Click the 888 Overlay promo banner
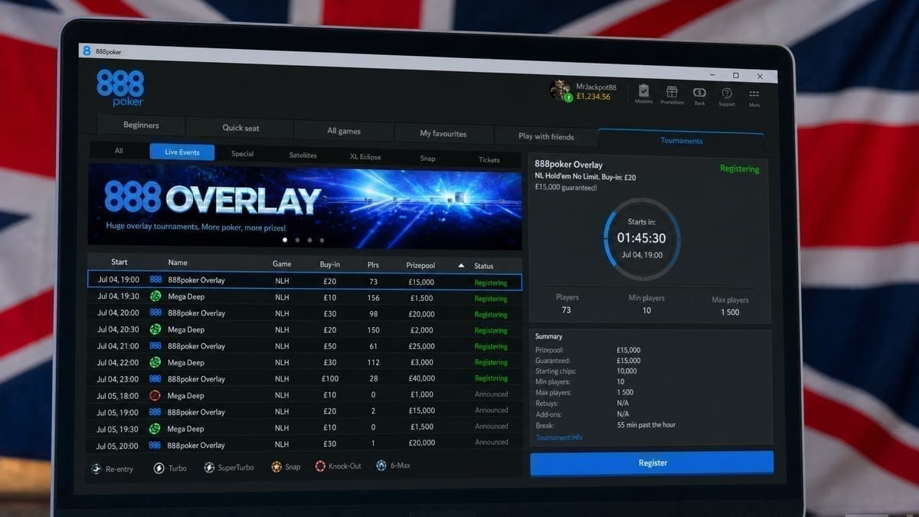Viewport: 919px width, 517px height. pyautogui.click(x=305, y=207)
